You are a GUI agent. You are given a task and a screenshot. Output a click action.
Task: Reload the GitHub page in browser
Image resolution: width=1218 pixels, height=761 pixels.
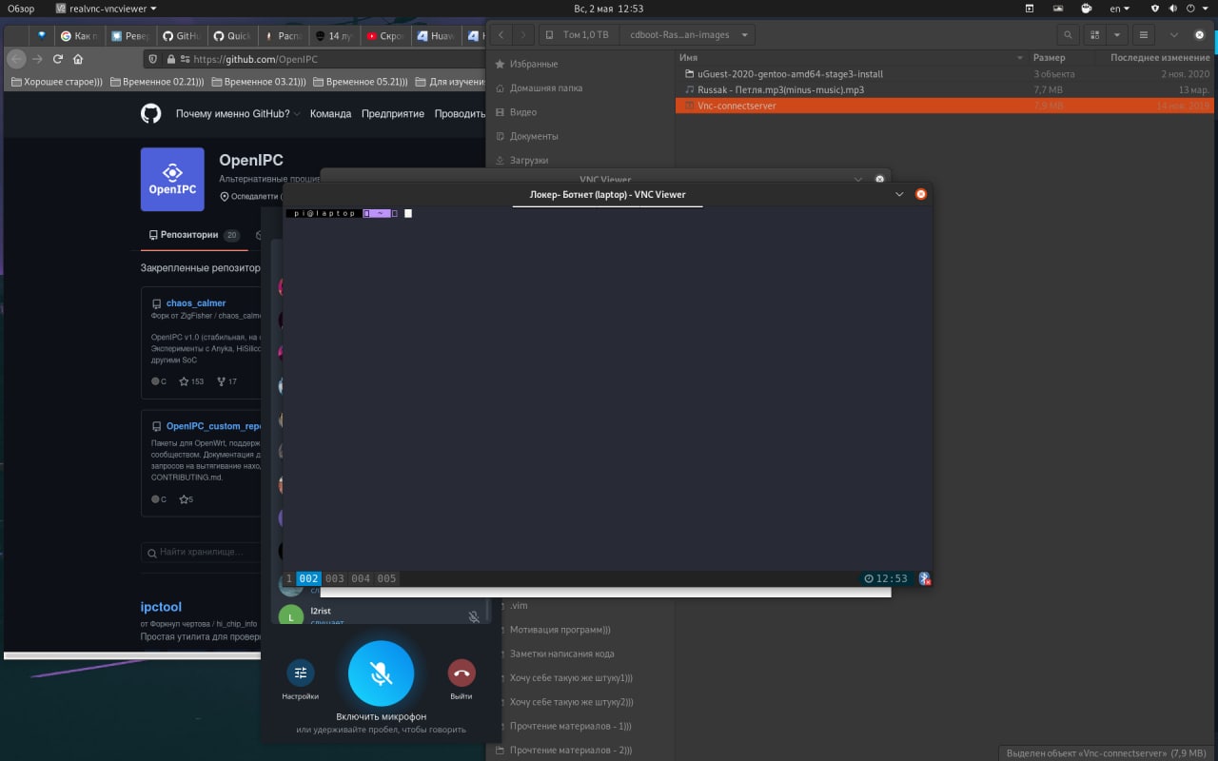click(58, 59)
